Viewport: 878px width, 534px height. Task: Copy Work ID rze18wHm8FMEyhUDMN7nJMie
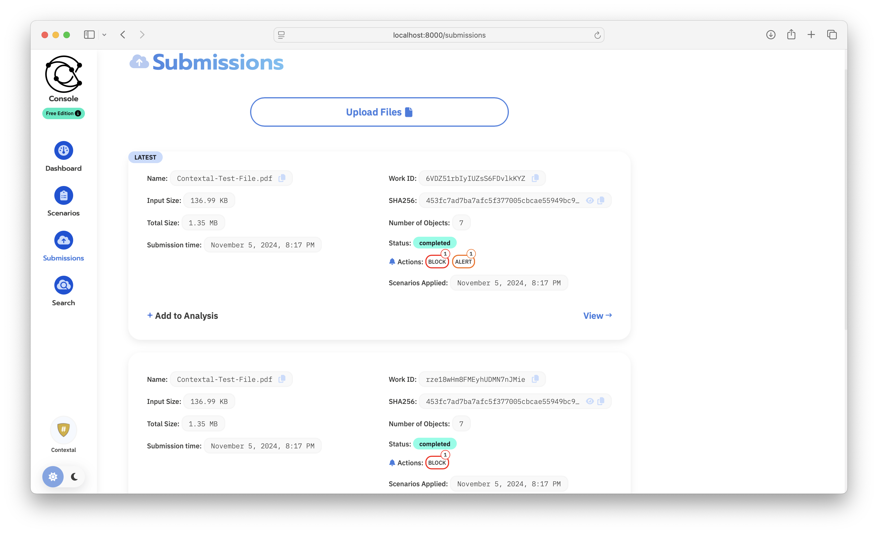click(535, 379)
